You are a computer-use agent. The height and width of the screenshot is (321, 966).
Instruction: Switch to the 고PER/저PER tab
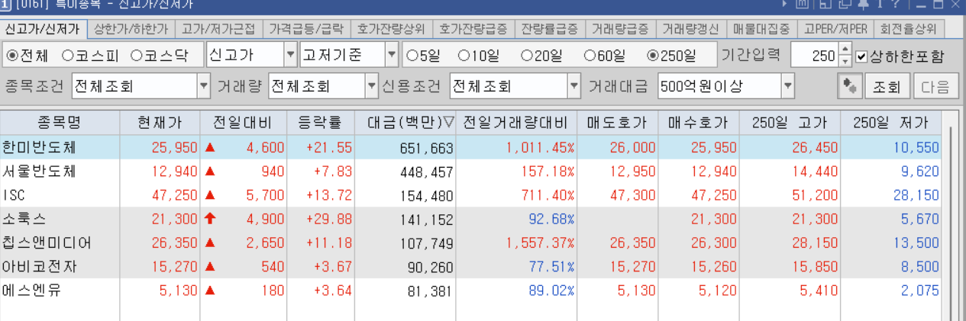coord(835,30)
